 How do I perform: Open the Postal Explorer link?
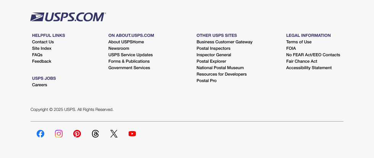[211, 61]
